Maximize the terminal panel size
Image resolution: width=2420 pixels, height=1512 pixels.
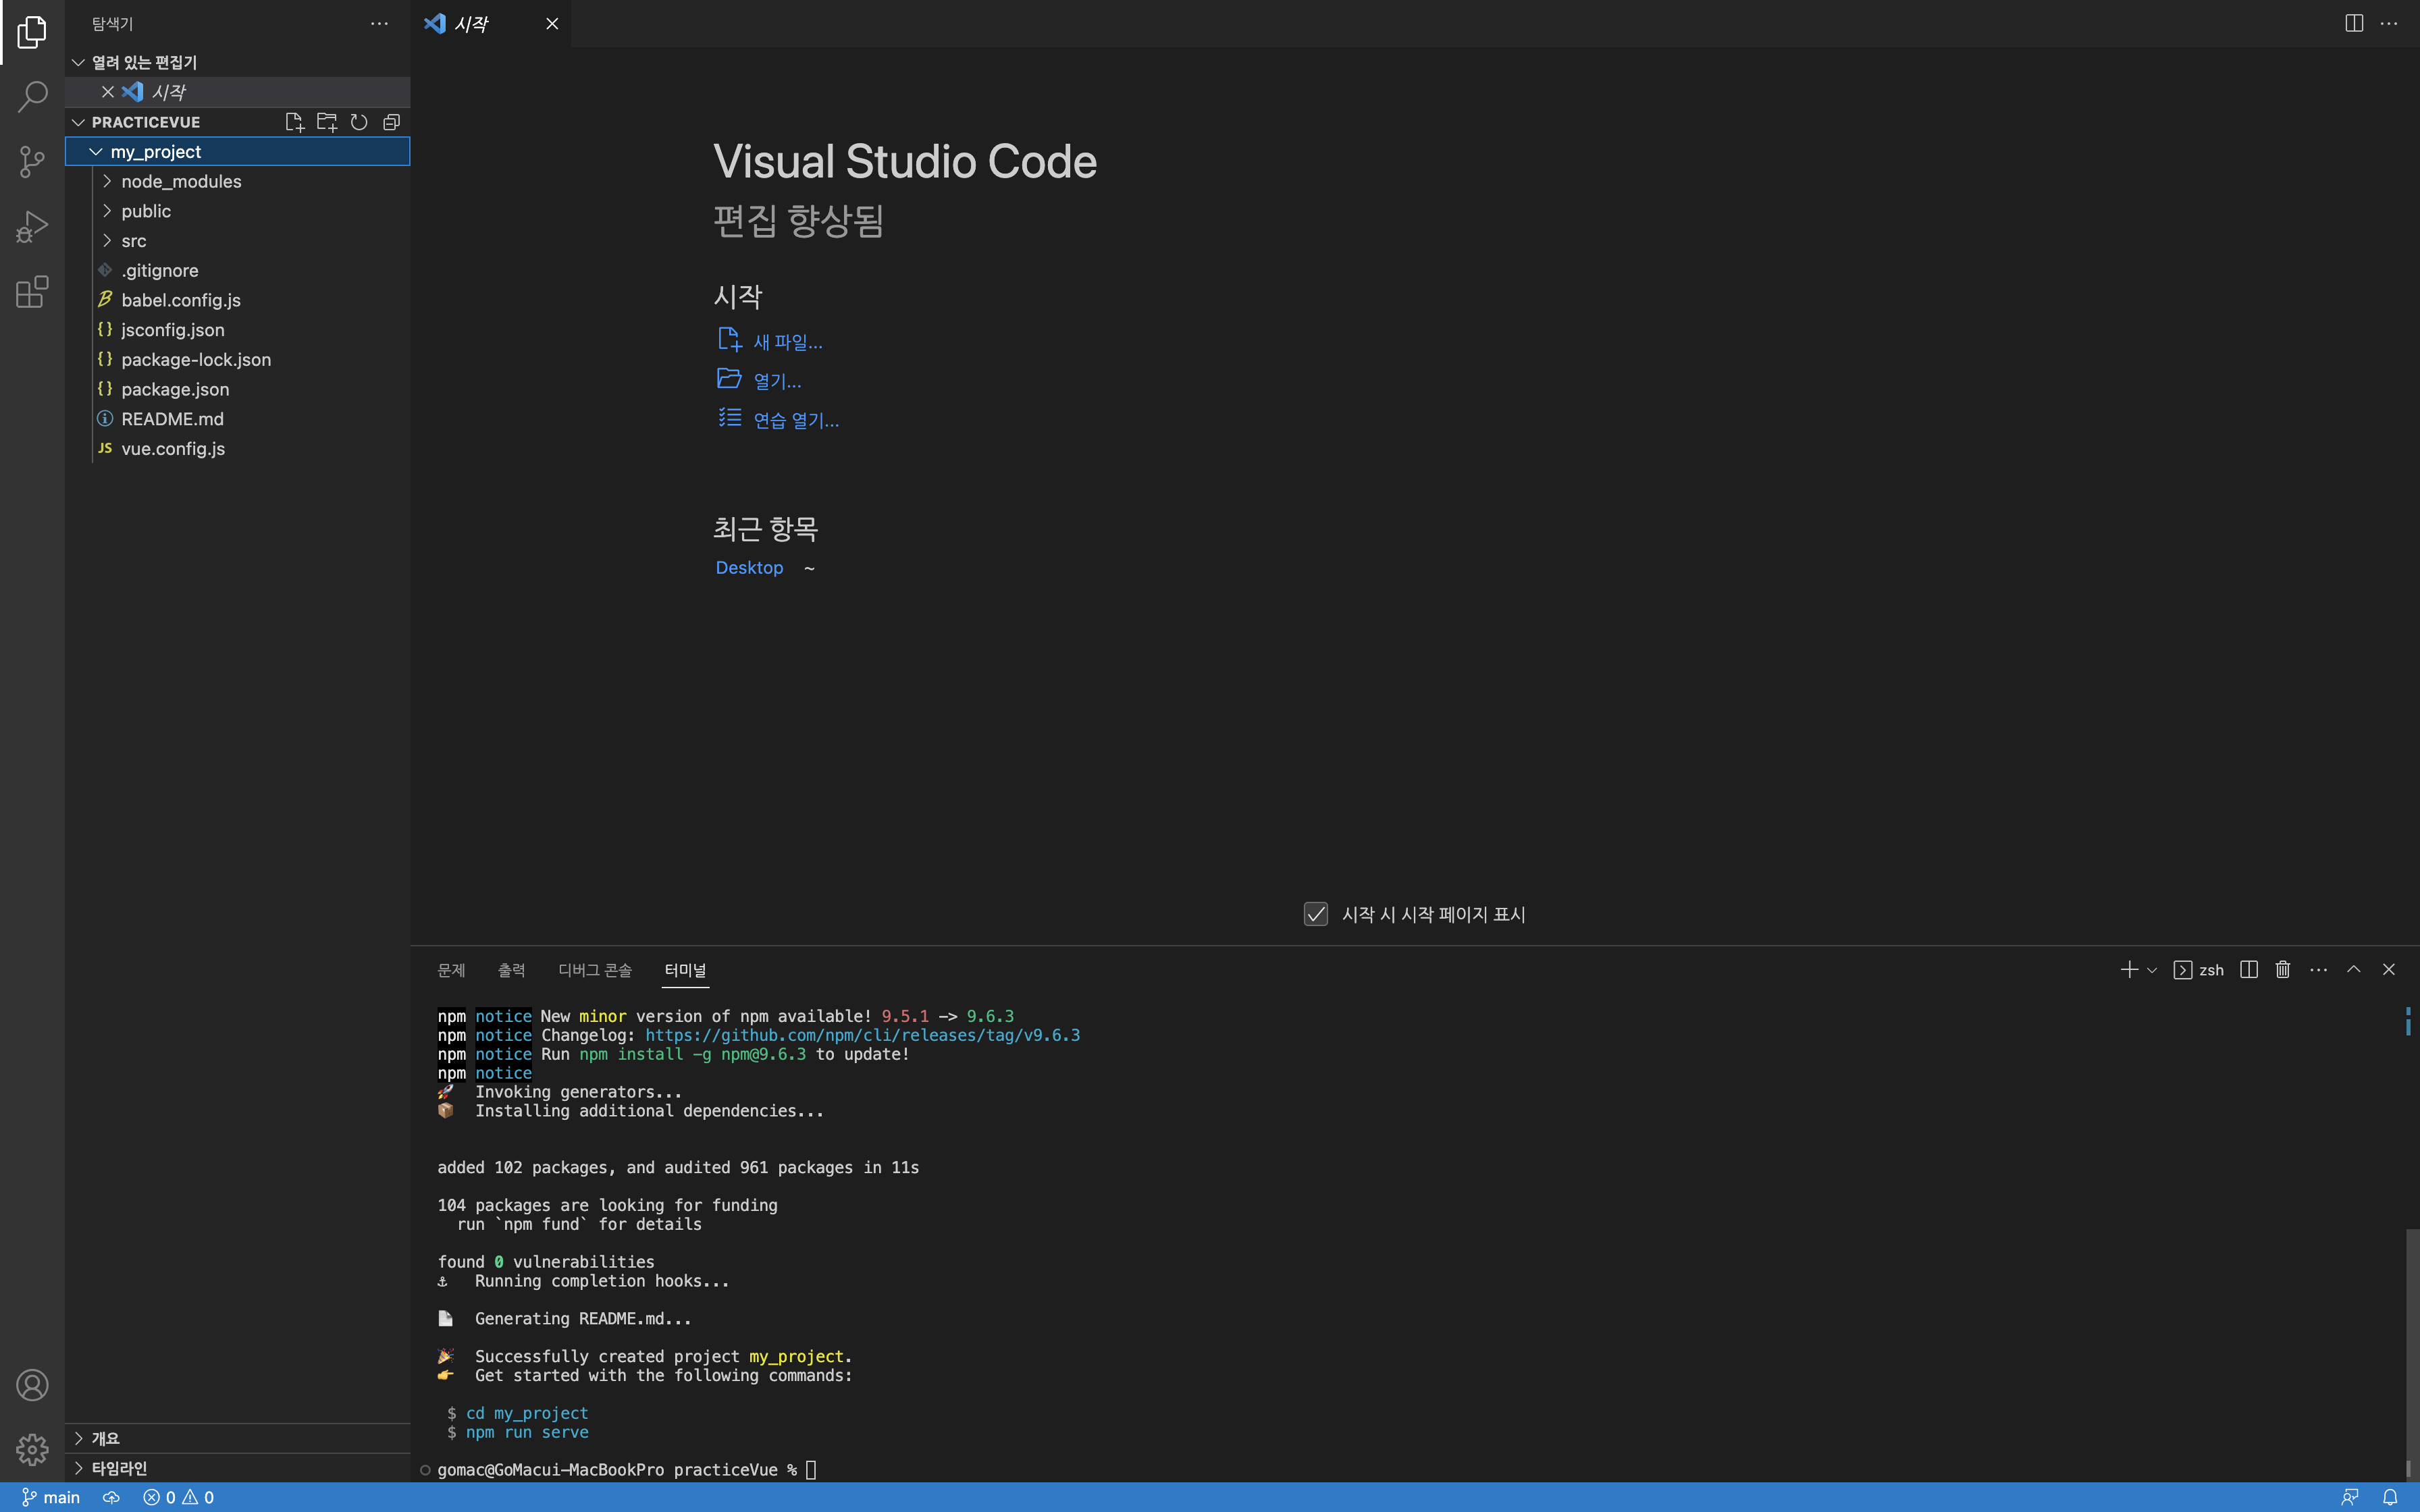(2354, 970)
